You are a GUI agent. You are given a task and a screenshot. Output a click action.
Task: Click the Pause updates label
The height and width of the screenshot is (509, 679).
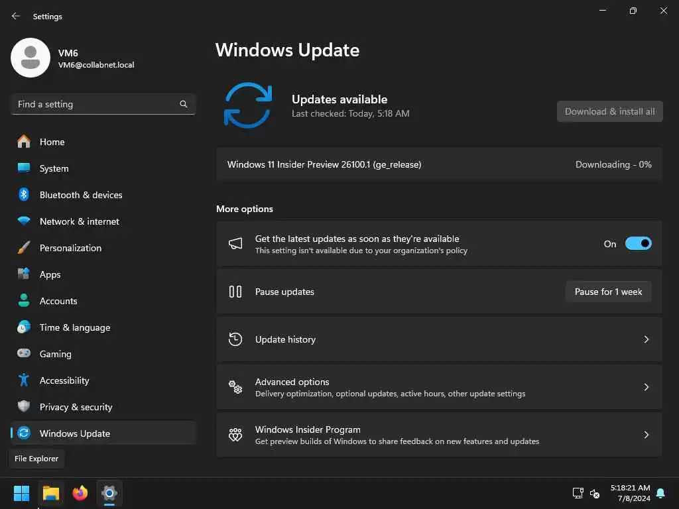(x=284, y=292)
